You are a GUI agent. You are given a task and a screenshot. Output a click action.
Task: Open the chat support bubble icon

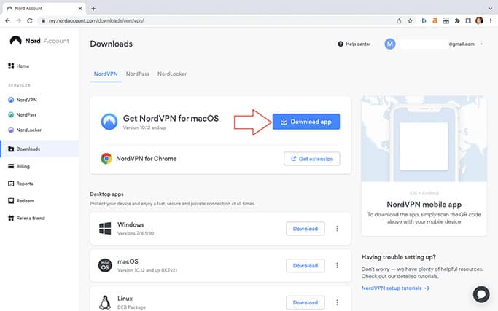pos(481,294)
